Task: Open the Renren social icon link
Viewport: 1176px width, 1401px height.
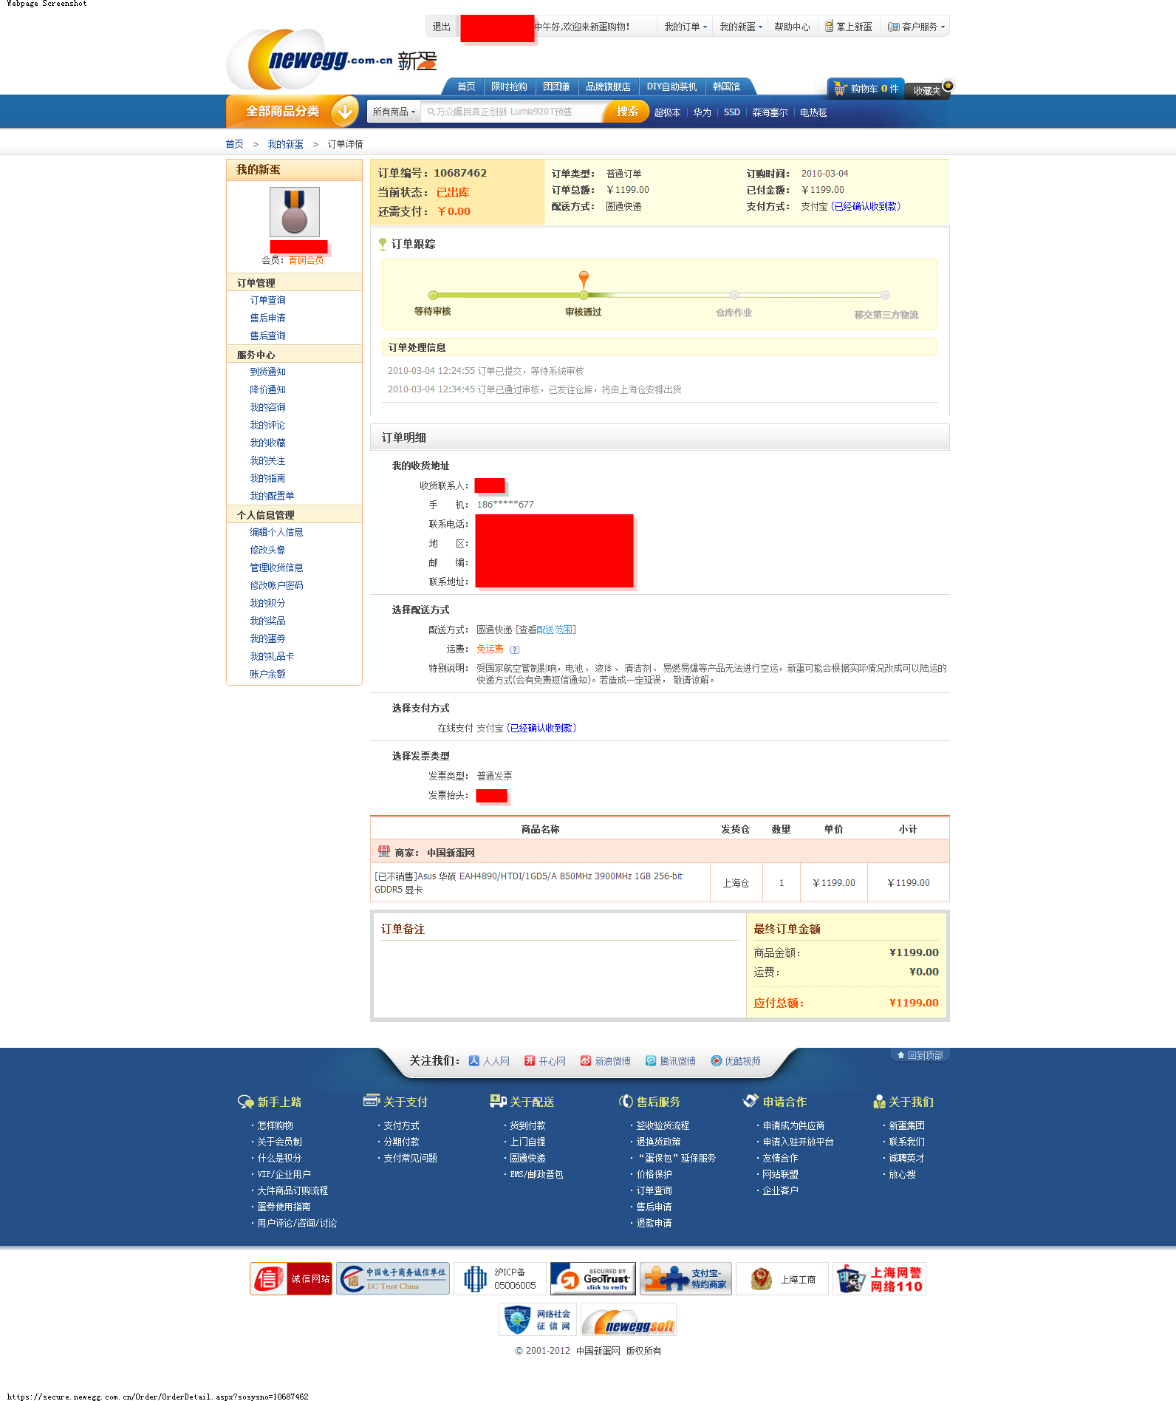Action: click(x=474, y=1061)
